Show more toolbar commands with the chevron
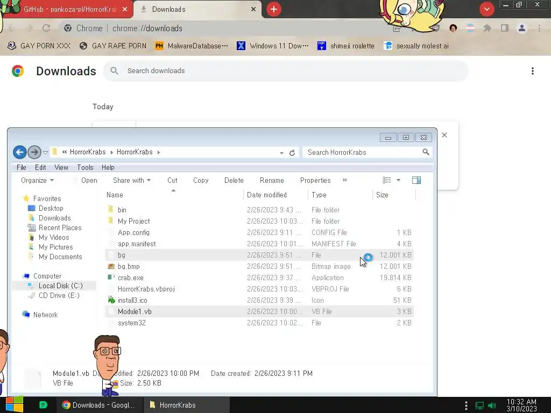This screenshot has width=551, height=413. tap(345, 180)
